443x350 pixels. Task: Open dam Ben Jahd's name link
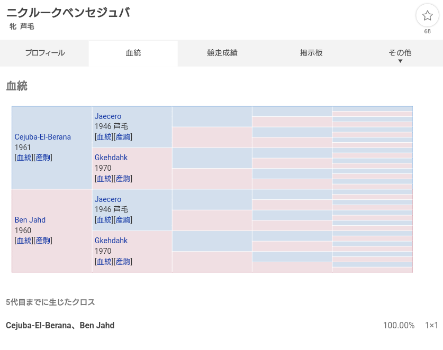click(x=30, y=220)
